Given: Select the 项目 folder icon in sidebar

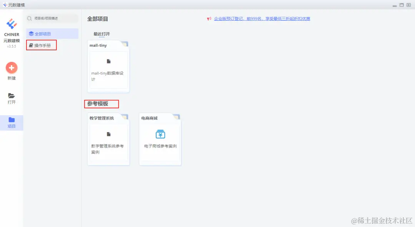Looking at the screenshot, I should [11, 119].
